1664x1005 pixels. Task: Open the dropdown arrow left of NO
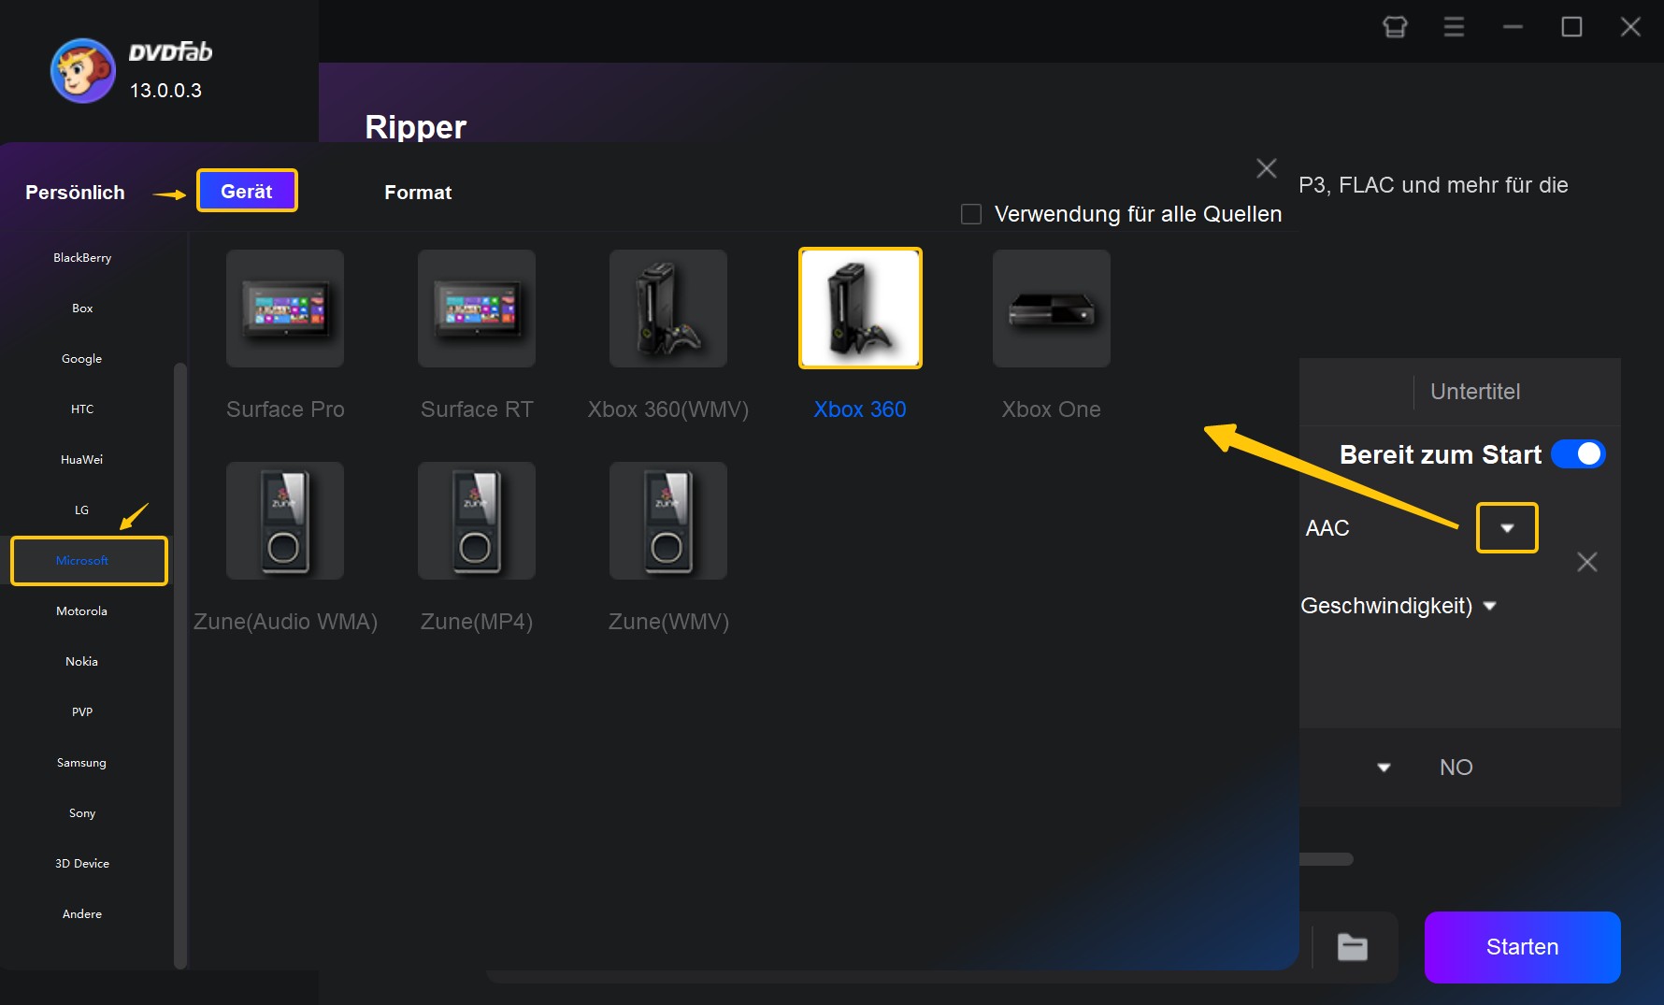pyautogui.click(x=1384, y=768)
